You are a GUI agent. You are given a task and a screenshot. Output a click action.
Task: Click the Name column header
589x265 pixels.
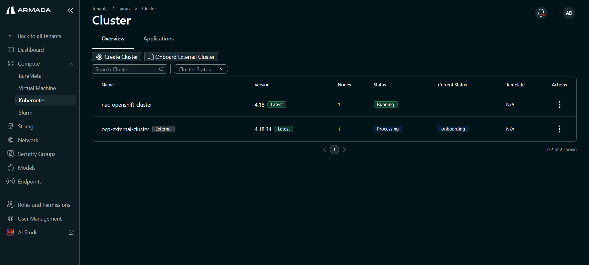pyautogui.click(x=108, y=85)
